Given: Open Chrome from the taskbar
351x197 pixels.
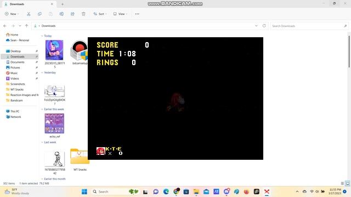Looking at the screenshot, I should coord(176,192).
